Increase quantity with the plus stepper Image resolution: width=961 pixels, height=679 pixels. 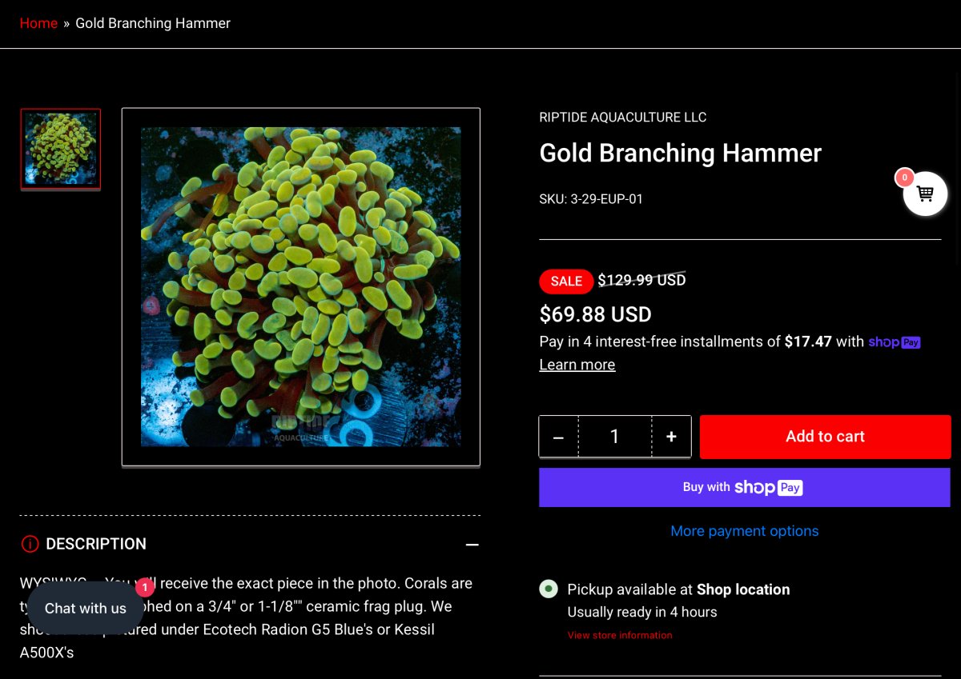coord(671,437)
